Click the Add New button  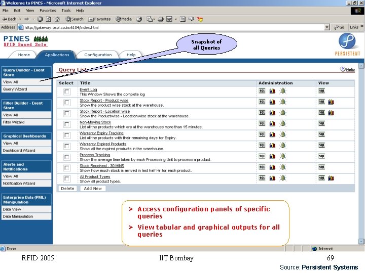pos(93,189)
